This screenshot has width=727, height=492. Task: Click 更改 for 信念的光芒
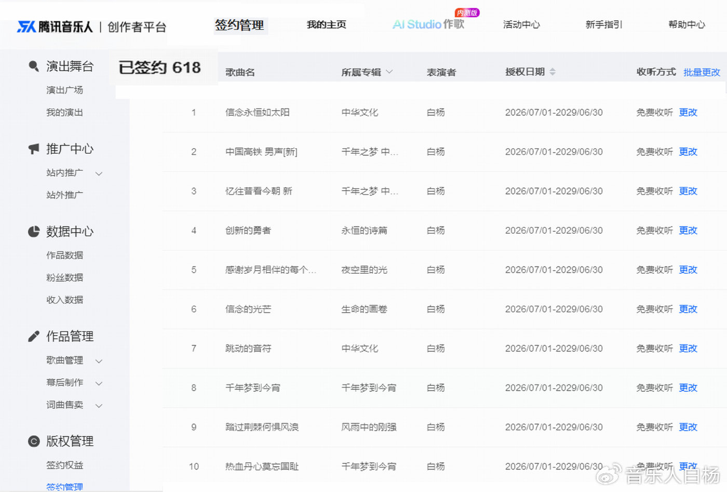pyautogui.click(x=688, y=309)
